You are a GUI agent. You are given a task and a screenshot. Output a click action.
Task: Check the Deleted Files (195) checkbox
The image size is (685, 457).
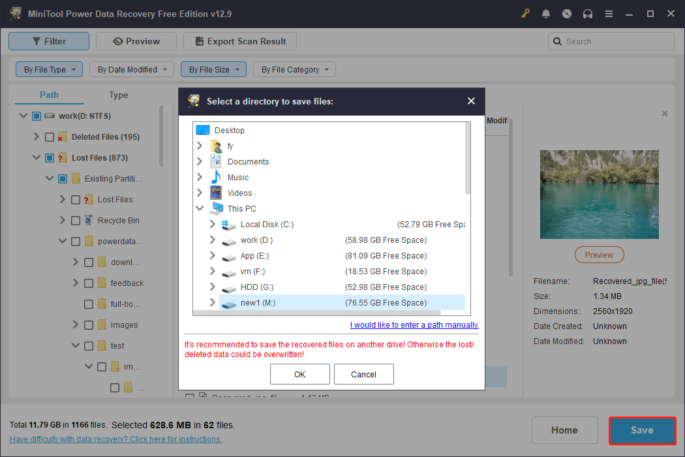(x=50, y=137)
